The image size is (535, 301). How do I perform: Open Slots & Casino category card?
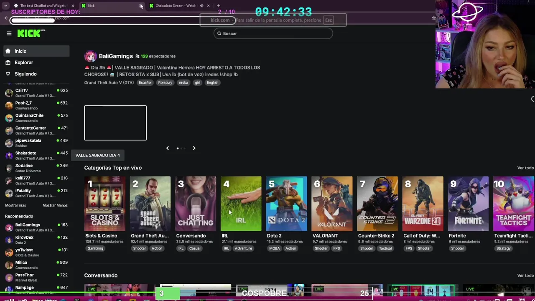(104, 204)
